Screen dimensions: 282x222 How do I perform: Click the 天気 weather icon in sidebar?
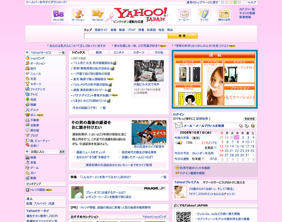[x=27, y=79]
